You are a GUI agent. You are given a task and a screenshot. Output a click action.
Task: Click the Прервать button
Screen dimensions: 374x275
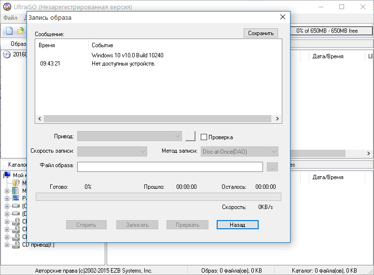(187, 225)
